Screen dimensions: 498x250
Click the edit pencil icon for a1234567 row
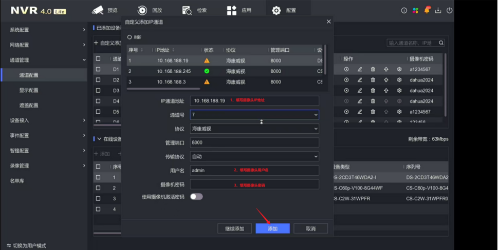click(360, 69)
